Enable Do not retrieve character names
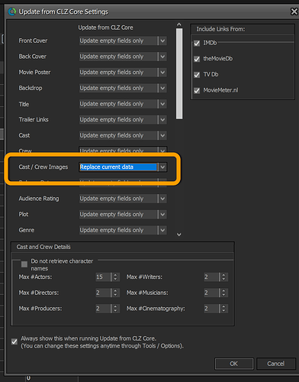299x382 pixels. [x=24, y=264]
